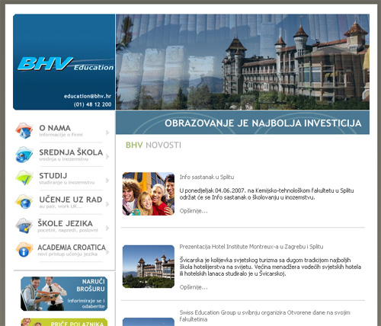The width and height of the screenshot is (381, 326).
Task: Open the students group photo thumbnail
Action: click(x=149, y=194)
